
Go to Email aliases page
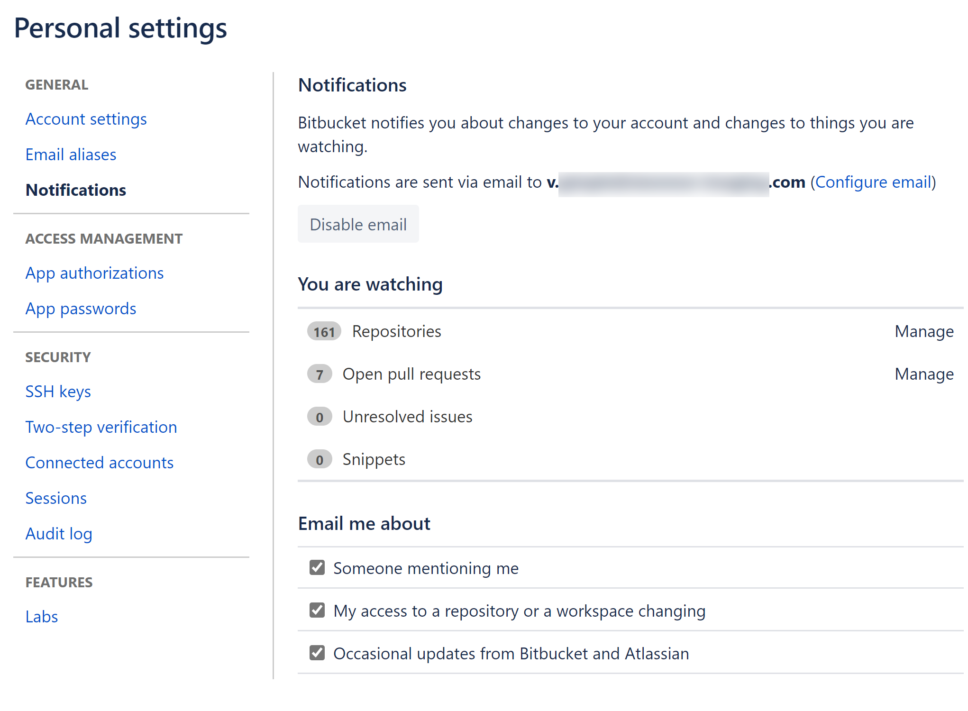coord(71,155)
